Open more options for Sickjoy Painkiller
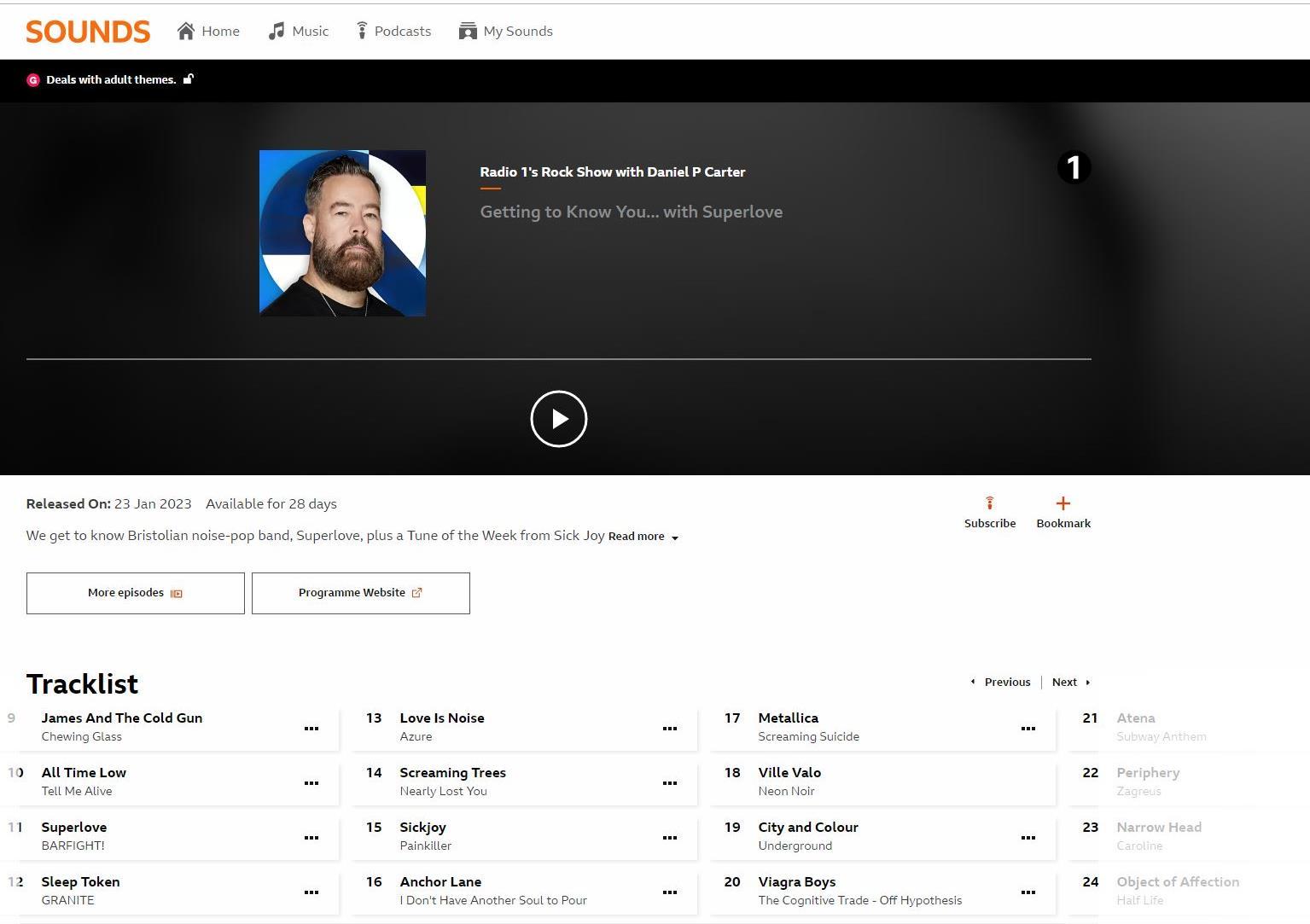Image resolution: width=1310 pixels, height=924 pixels. [670, 838]
